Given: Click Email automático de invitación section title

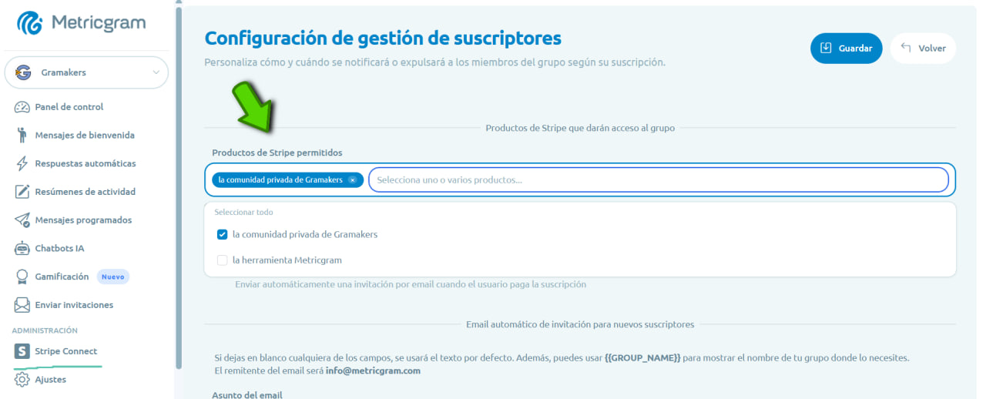Looking at the screenshot, I should (x=580, y=324).
